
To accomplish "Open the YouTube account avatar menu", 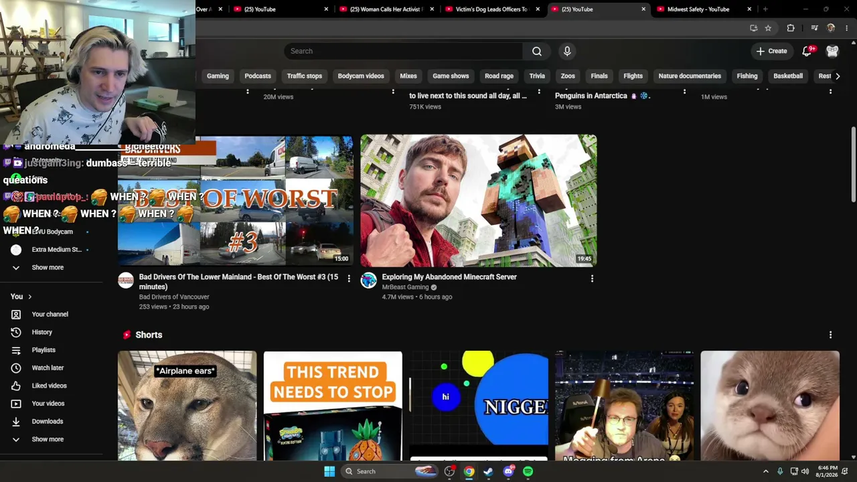I will 832,51.
